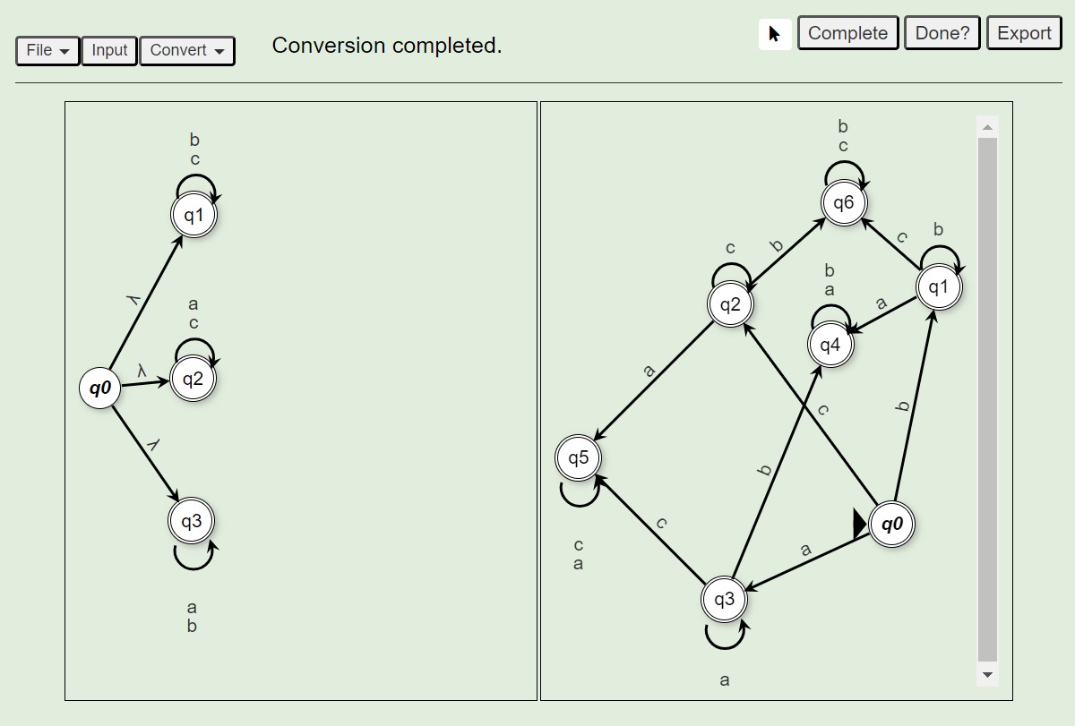Select state q3 in the left panel
Screen dimensions: 1075x726
pyautogui.click(x=192, y=521)
